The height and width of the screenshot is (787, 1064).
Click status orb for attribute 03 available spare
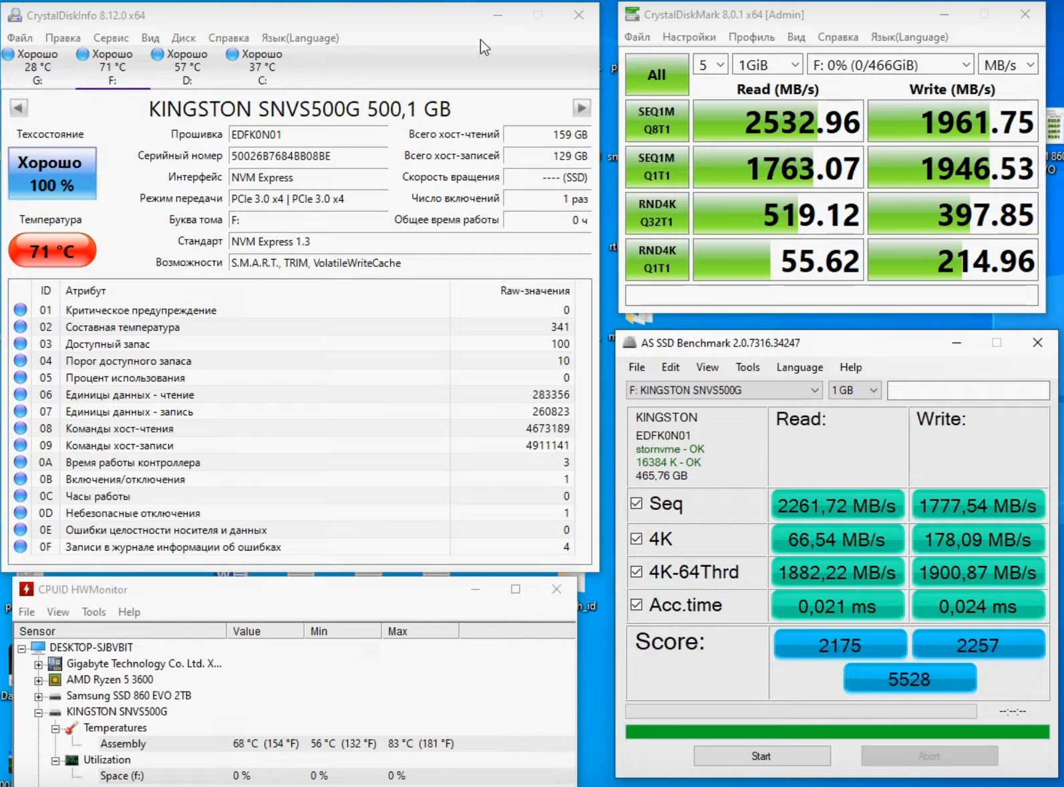(21, 344)
